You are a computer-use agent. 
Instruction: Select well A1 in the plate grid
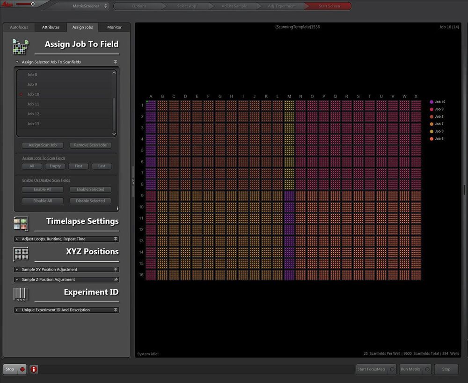(151, 105)
